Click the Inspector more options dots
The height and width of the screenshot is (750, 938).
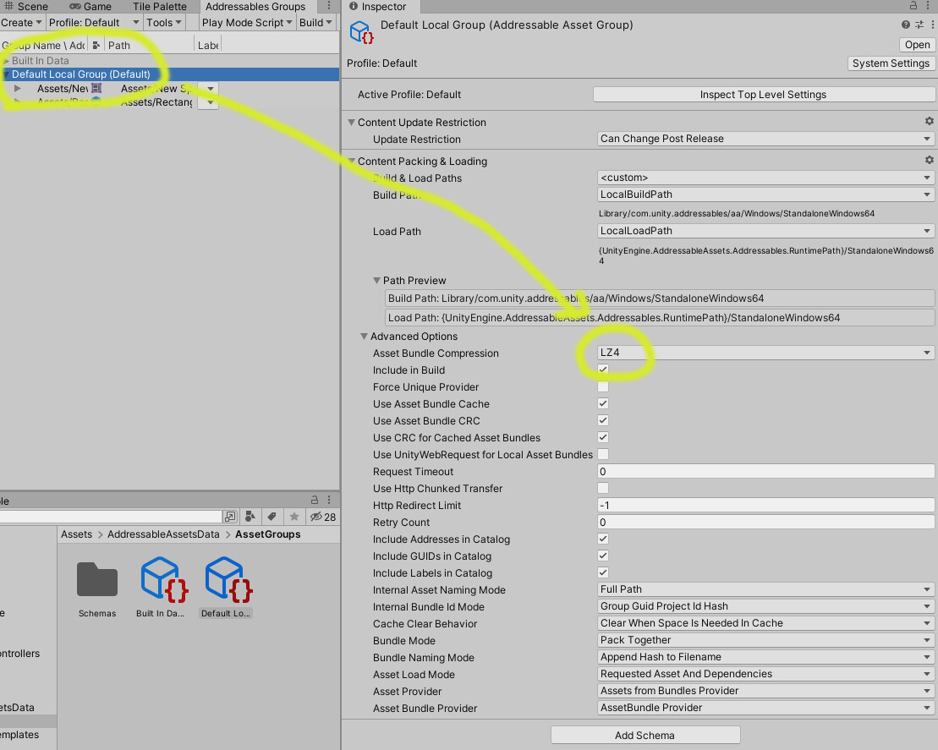tap(932, 25)
